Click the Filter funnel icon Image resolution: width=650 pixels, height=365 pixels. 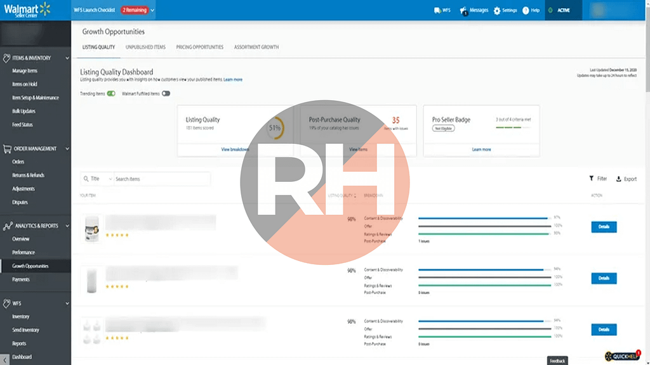click(592, 178)
